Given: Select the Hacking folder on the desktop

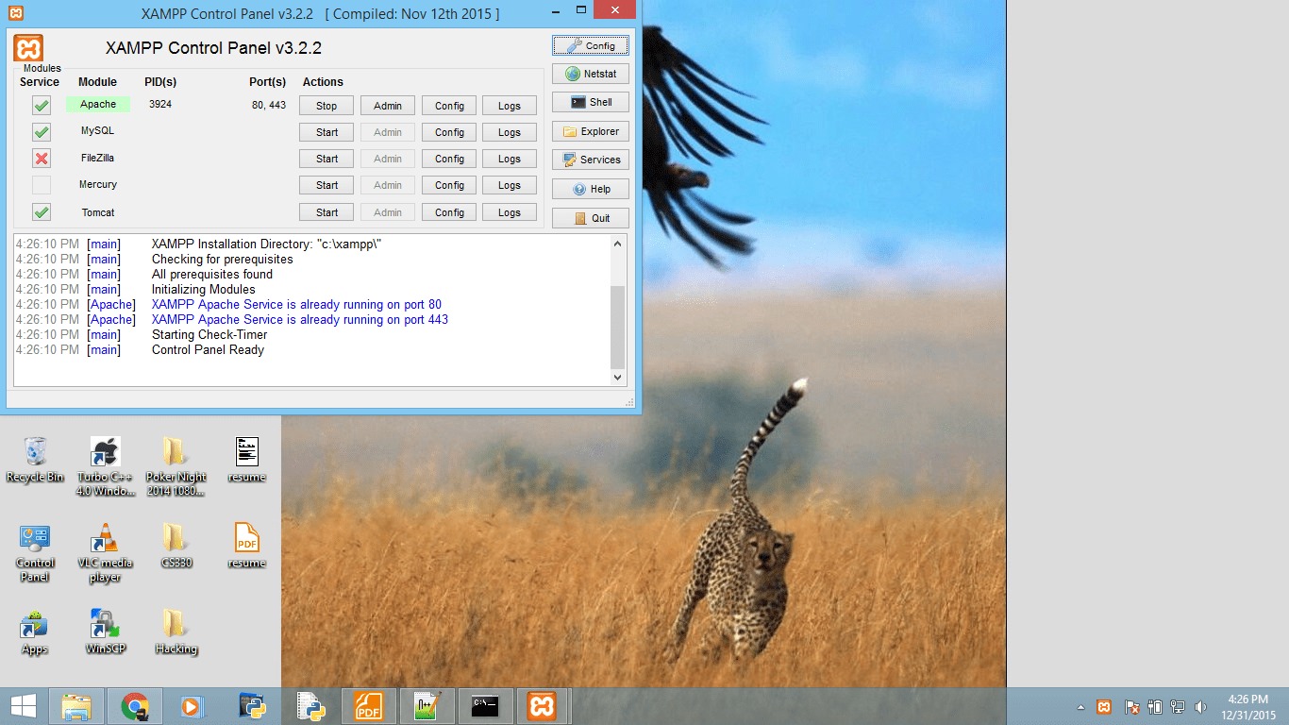Looking at the screenshot, I should (x=176, y=632).
